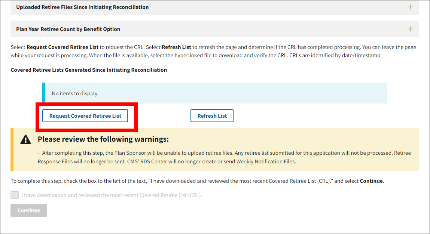Click the bold 'Request Covered Retiree List' instruction text
The height and width of the screenshot is (234, 430).
click(62, 47)
